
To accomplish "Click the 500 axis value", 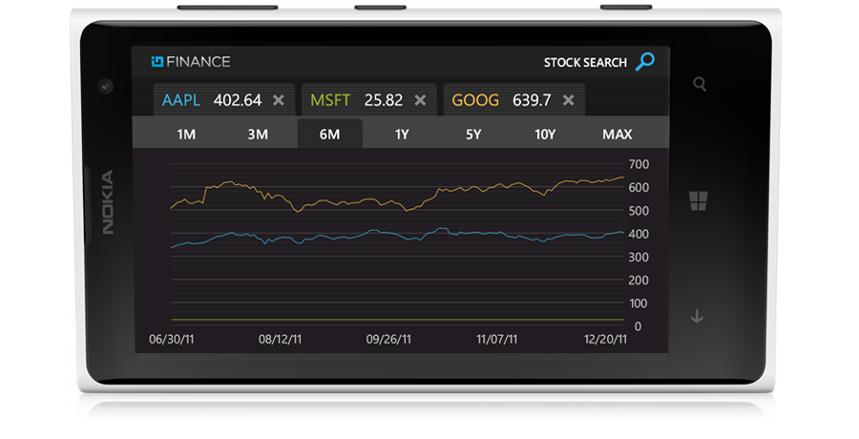I will [639, 211].
